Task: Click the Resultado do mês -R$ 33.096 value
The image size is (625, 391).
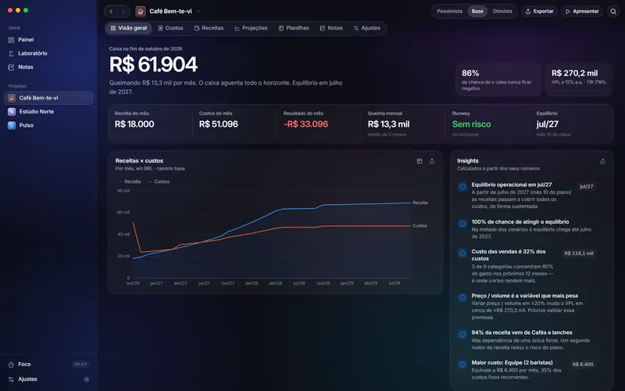Action: 305,124
